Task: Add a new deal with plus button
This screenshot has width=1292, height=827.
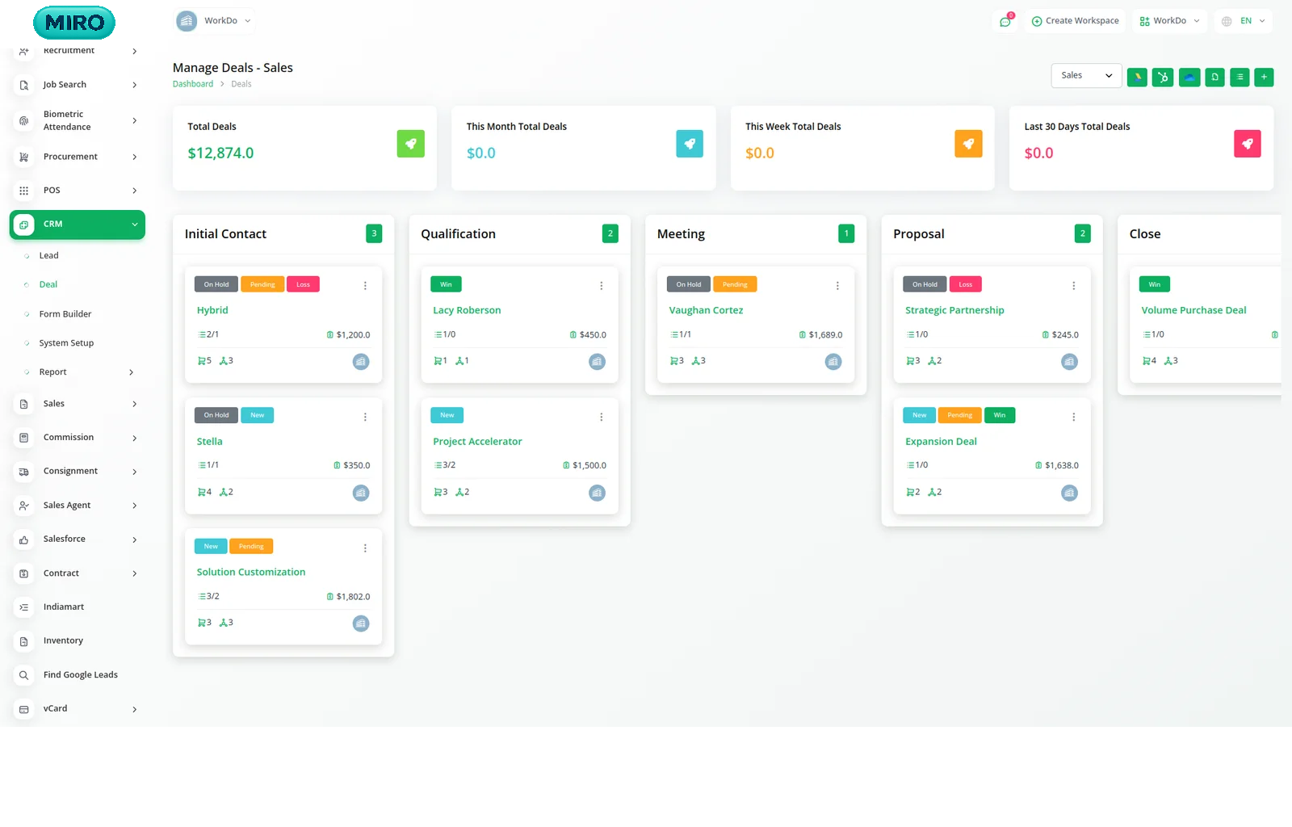Action: [1265, 78]
